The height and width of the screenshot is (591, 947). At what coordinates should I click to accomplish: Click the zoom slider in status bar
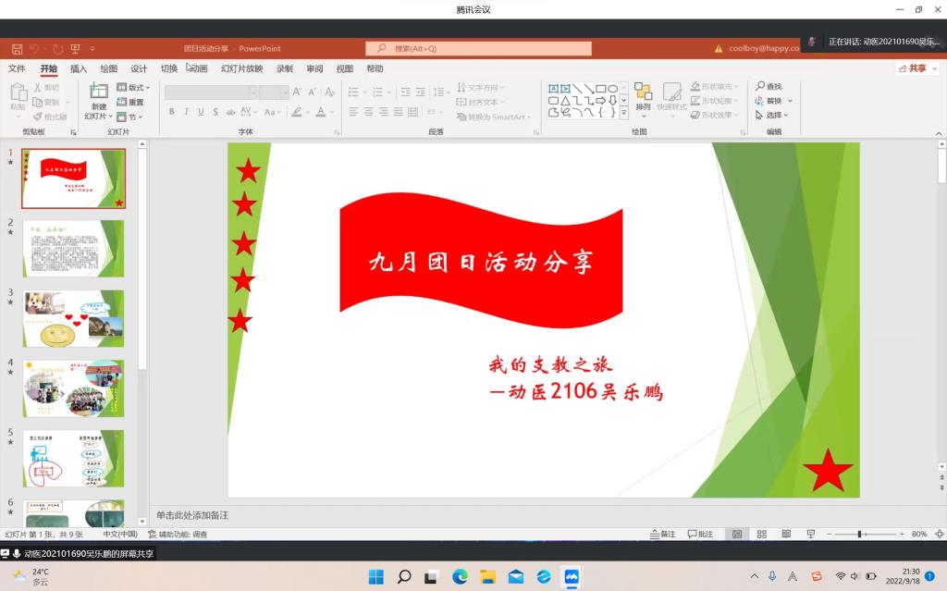point(860,535)
